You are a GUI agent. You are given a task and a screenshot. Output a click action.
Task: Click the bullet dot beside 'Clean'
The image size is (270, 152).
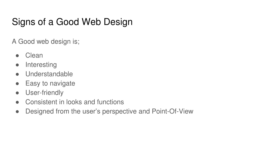point(17,56)
